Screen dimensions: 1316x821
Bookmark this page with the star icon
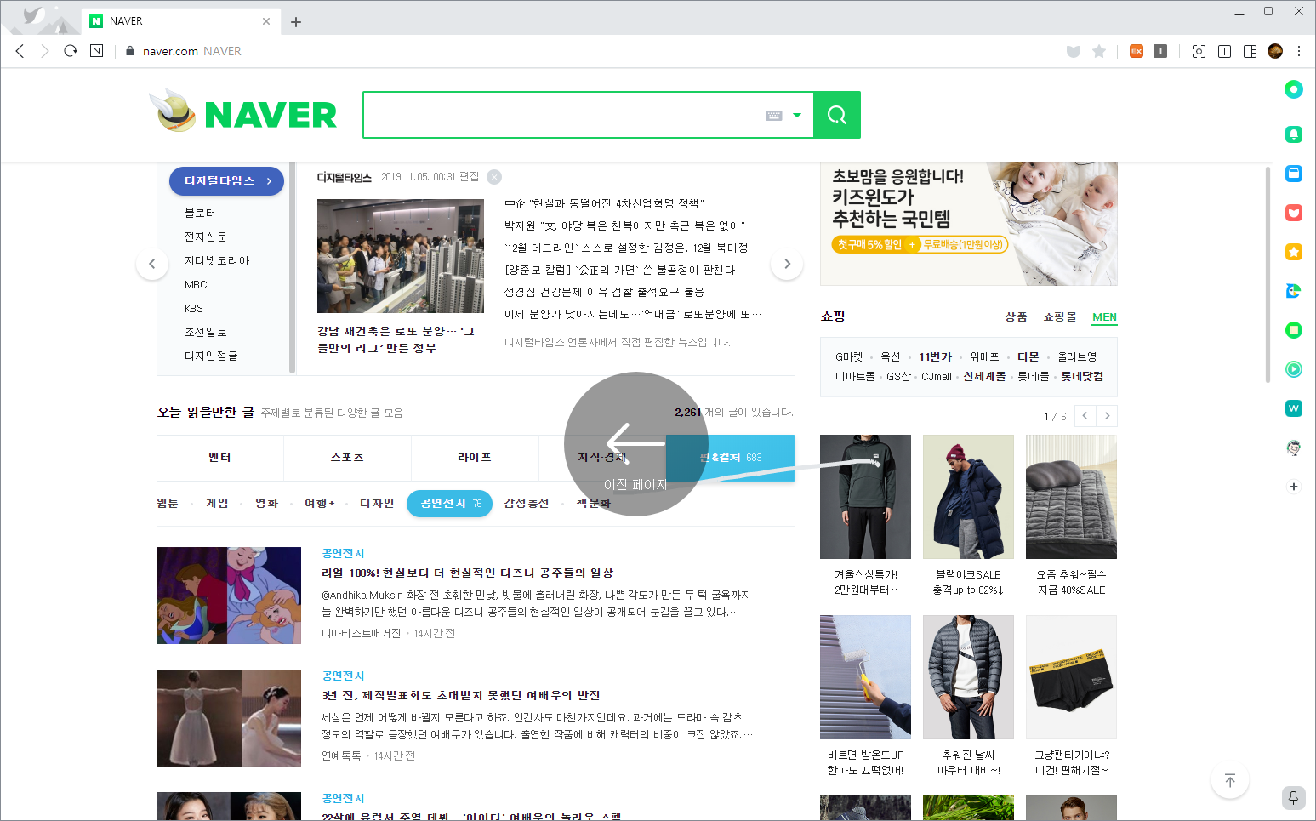[1099, 51]
